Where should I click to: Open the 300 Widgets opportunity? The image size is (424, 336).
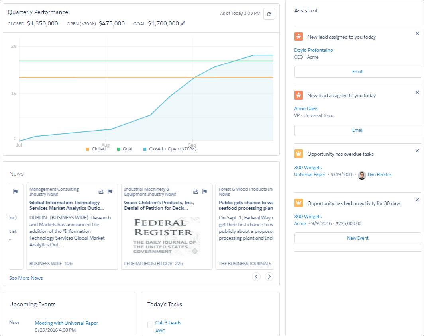[308, 167]
